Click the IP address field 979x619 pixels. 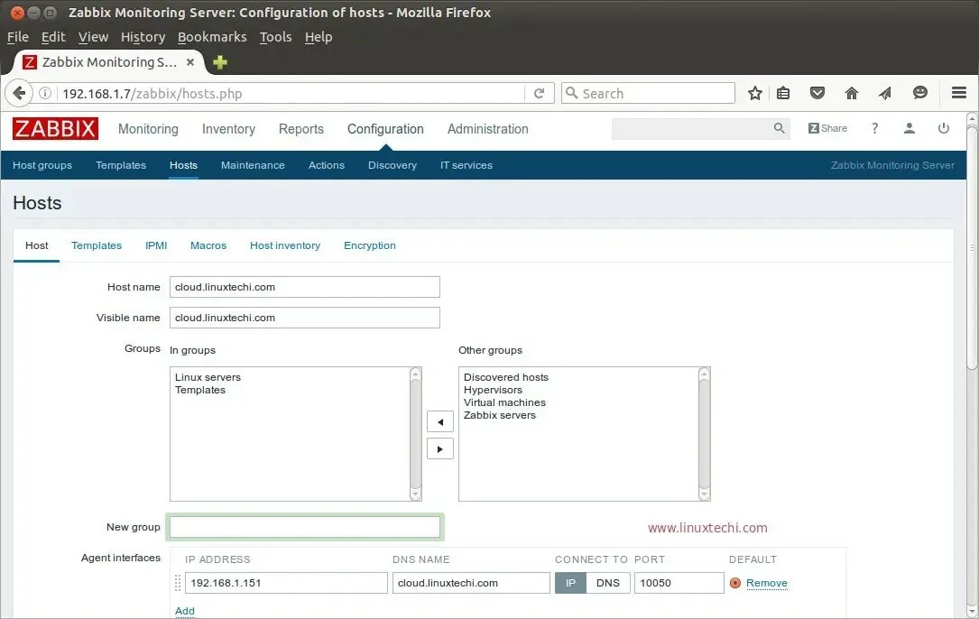tap(286, 583)
